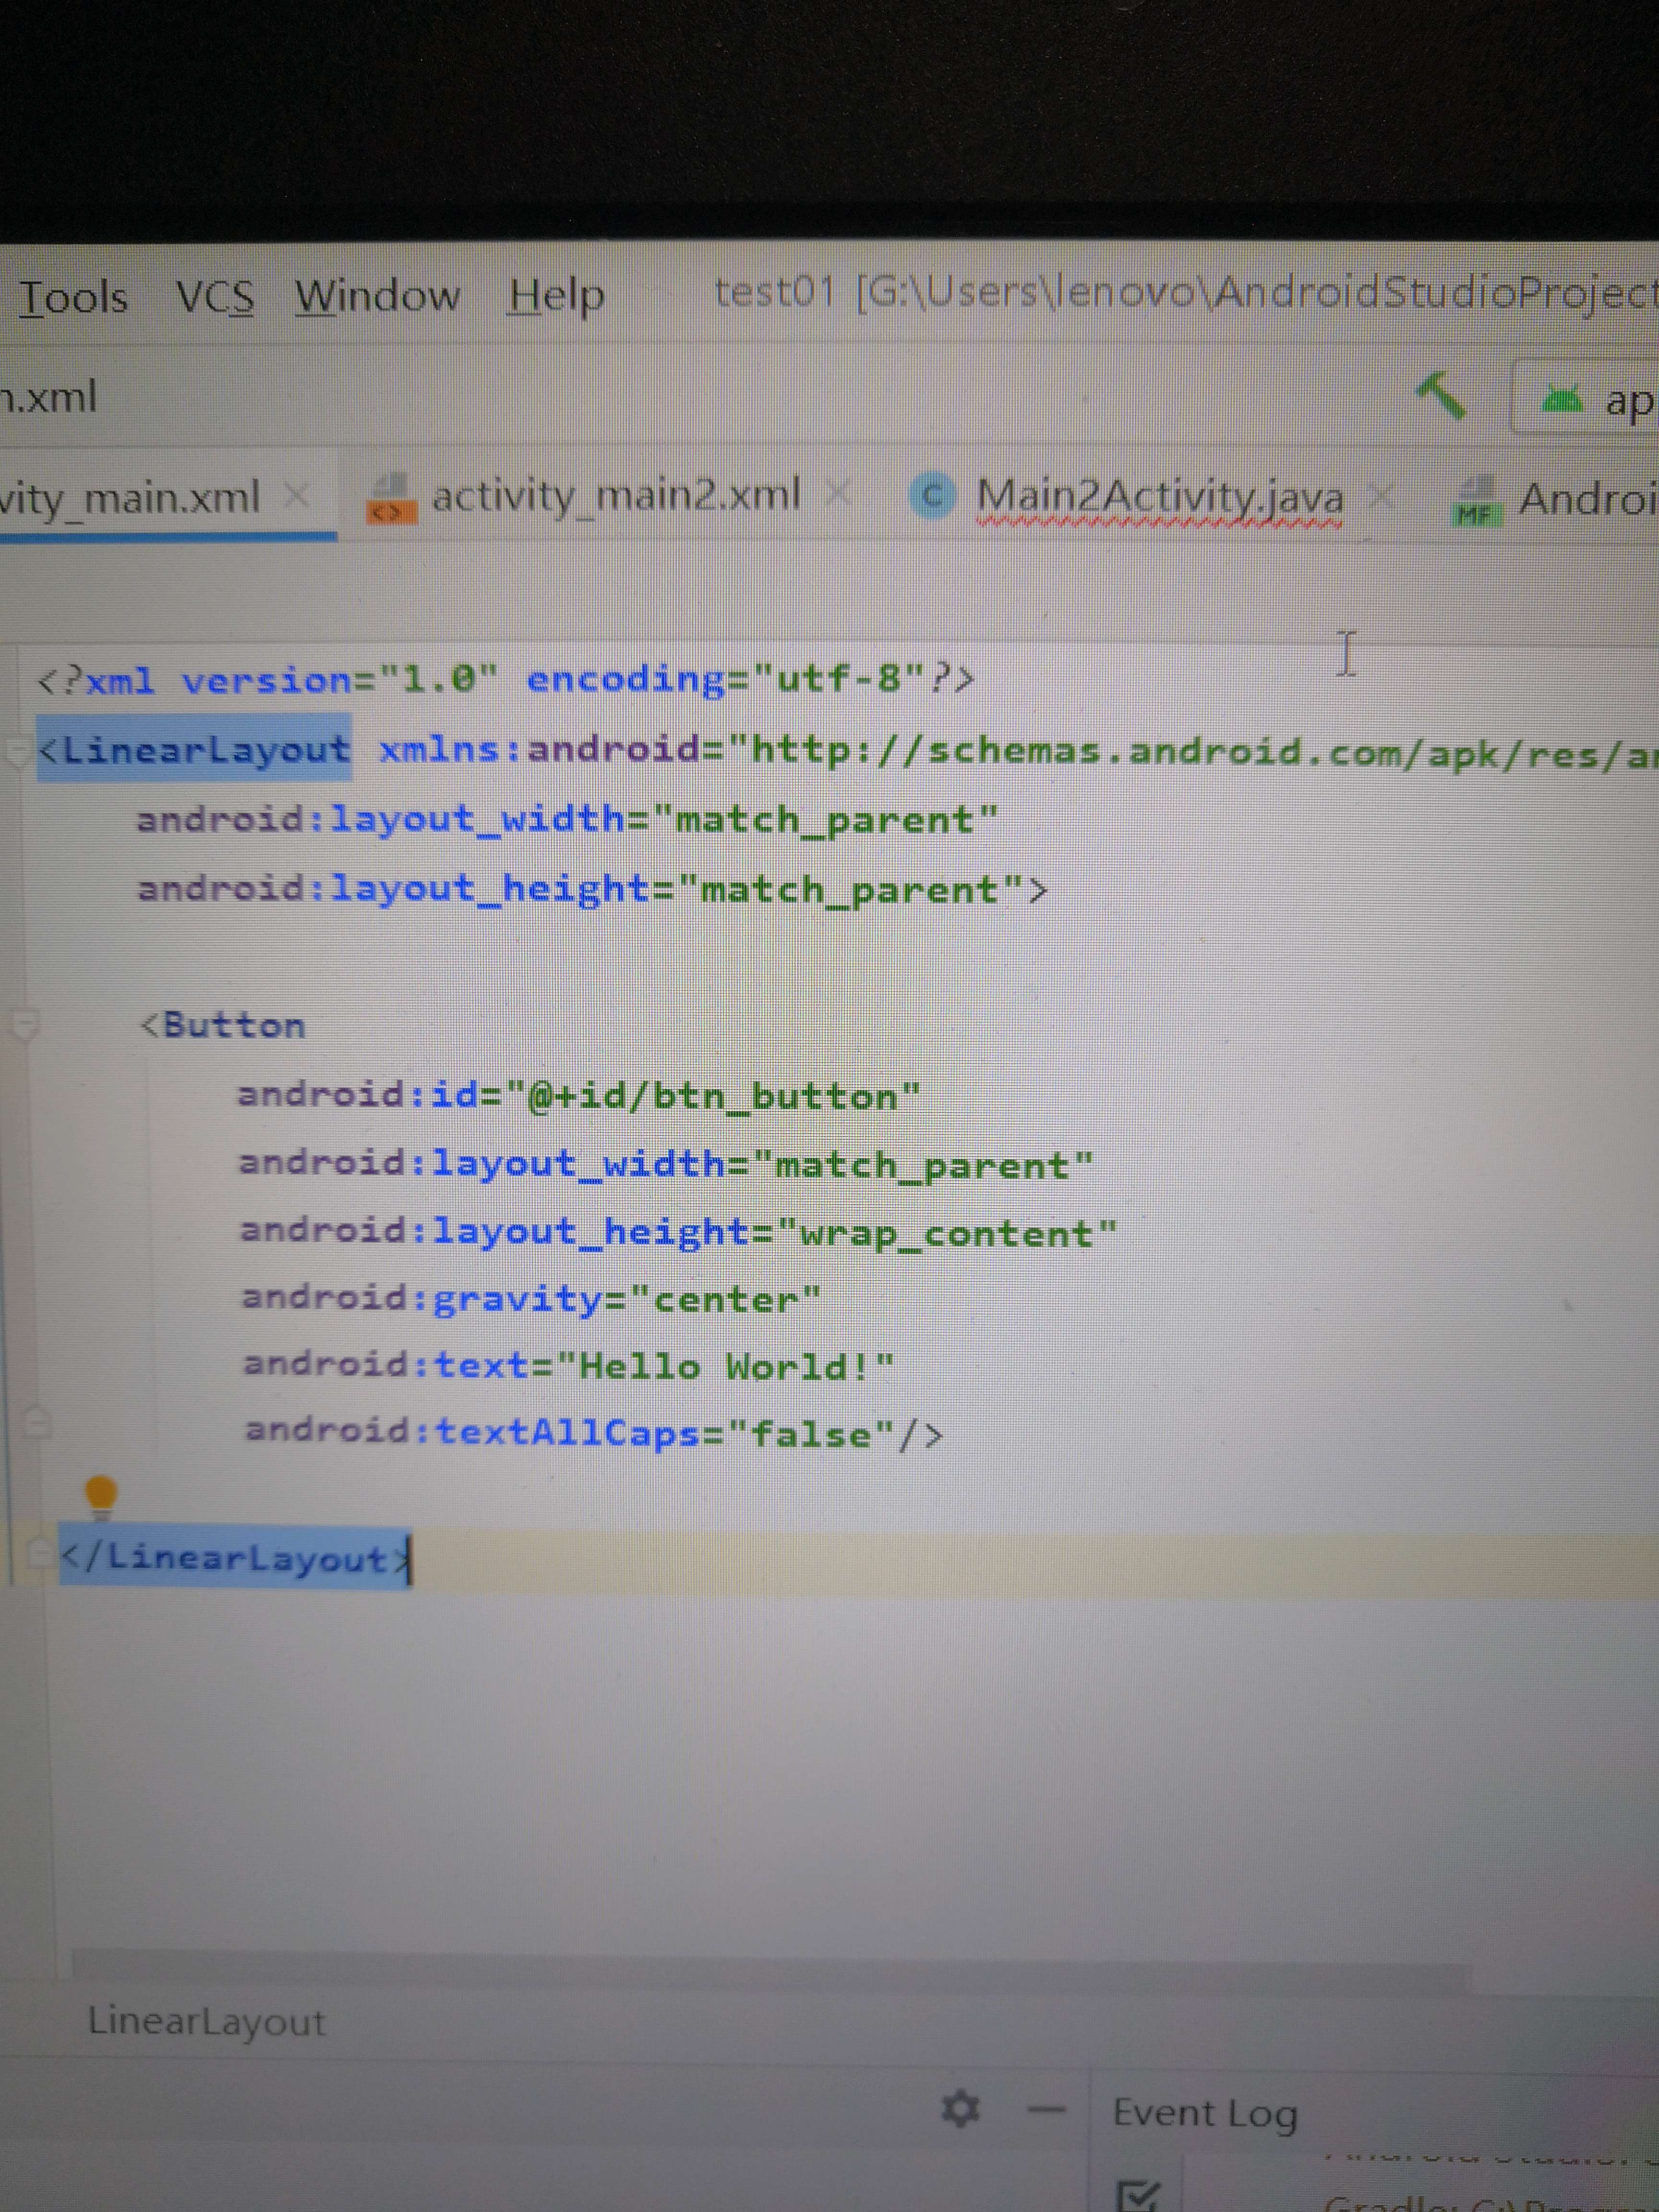Click the test01 project path title text
Viewport: 1659px width, 2212px height.
coord(1186,292)
